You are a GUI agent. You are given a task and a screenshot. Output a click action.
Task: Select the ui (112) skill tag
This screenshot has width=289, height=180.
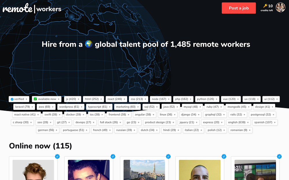point(271,99)
